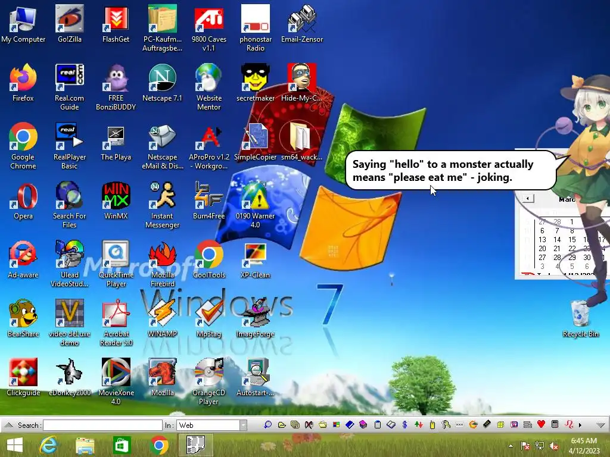Screen dimensions: 610x457
Task: Select the ImageForge desktop icon
Action: pos(255,319)
